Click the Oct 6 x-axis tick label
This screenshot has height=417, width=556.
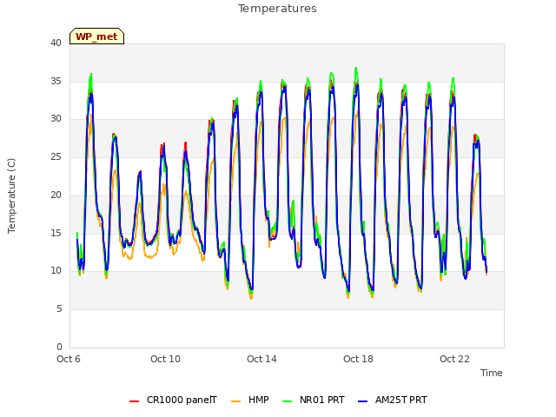(x=69, y=359)
